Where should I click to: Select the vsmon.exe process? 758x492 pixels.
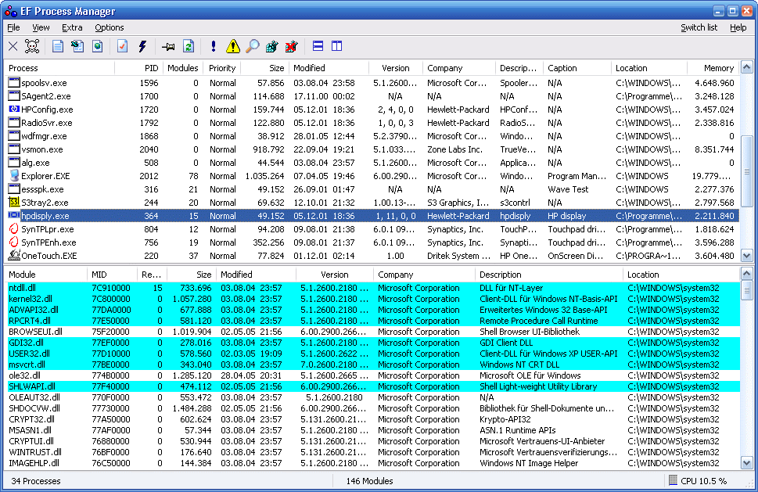tap(372, 149)
